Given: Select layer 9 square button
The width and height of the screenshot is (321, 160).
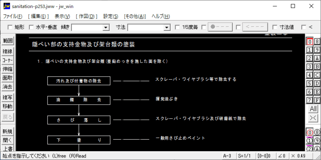Looking at the screenshot, I should tap(317, 50).
